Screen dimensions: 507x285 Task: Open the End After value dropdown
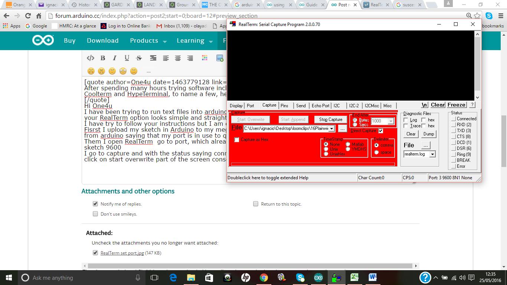[x=390, y=121]
